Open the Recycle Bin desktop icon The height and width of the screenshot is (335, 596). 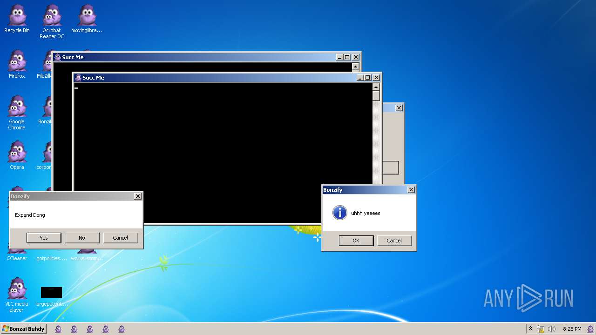(x=17, y=19)
